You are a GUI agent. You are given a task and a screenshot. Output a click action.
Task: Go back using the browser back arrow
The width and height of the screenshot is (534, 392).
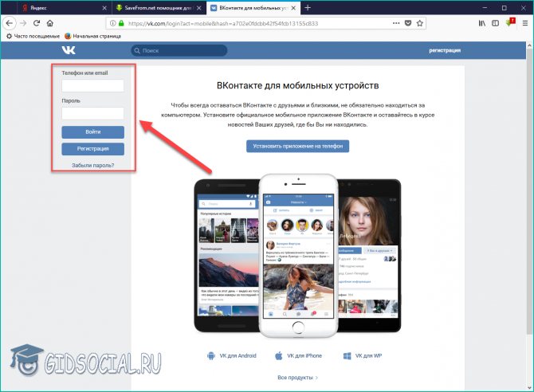(10, 23)
